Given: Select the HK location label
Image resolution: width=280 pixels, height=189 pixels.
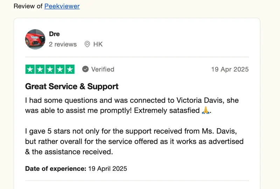Looking at the screenshot, I should (98, 44).
